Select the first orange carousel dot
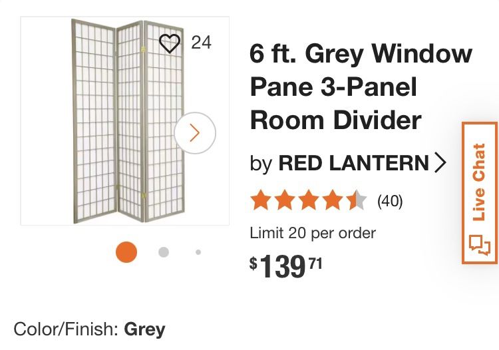This screenshot has height=350, width=499. point(126,252)
